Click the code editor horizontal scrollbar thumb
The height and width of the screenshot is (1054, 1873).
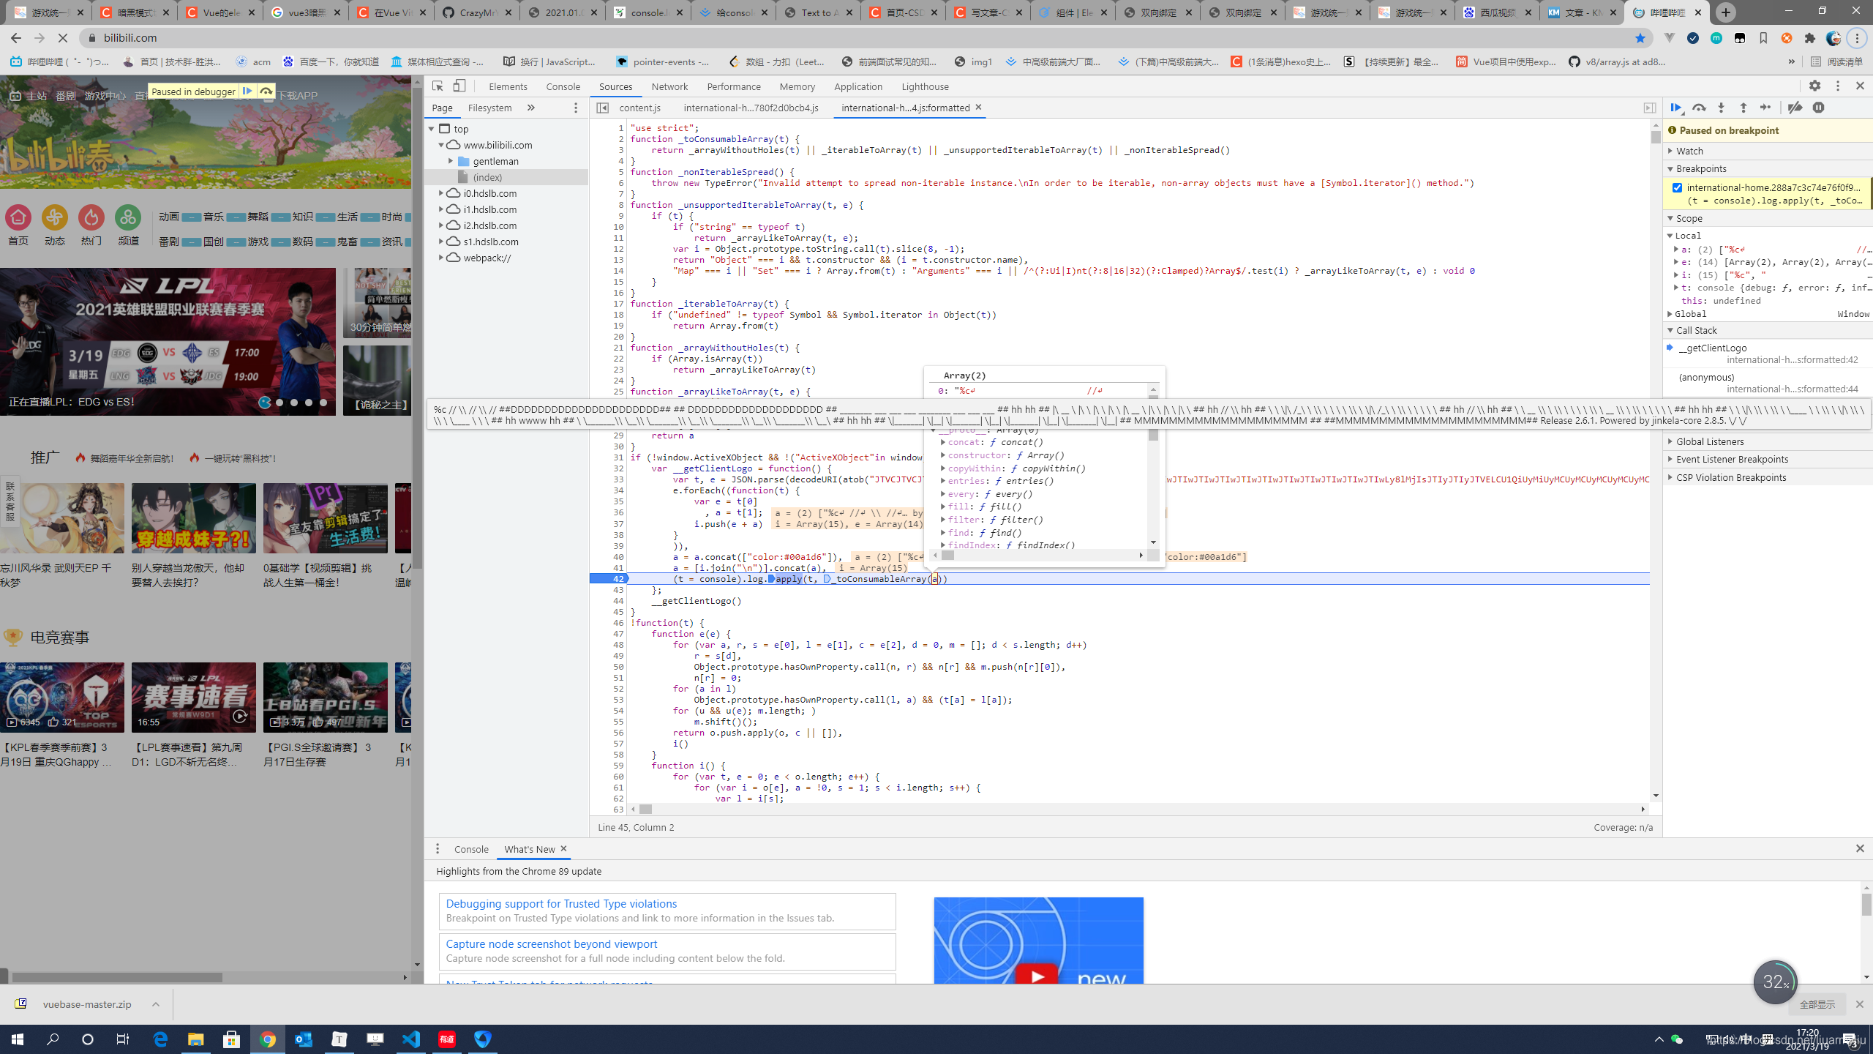[x=645, y=809]
